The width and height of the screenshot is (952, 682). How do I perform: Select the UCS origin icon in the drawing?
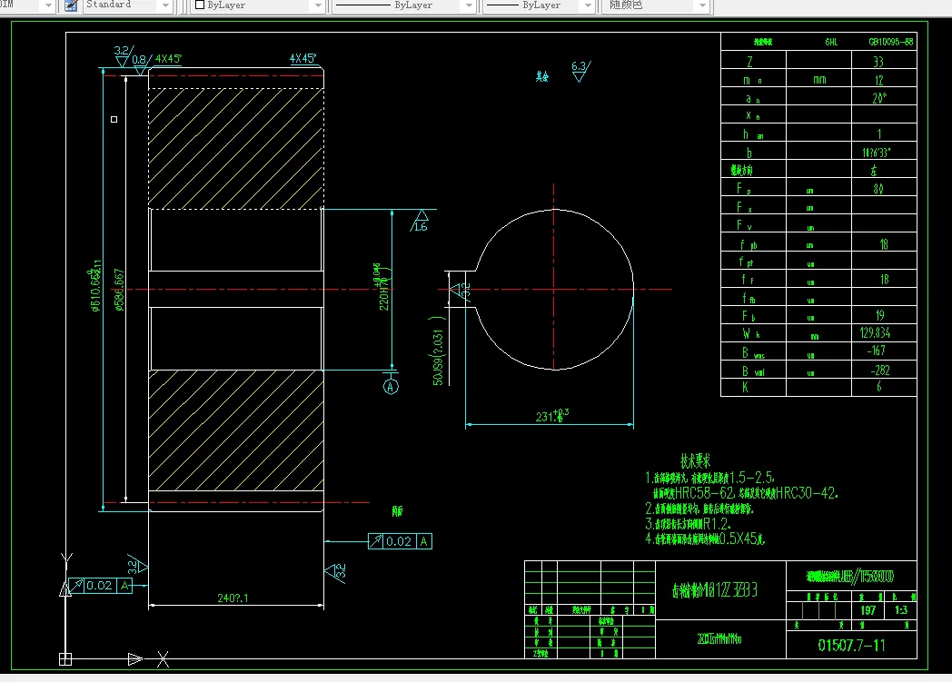[x=65, y=659]
